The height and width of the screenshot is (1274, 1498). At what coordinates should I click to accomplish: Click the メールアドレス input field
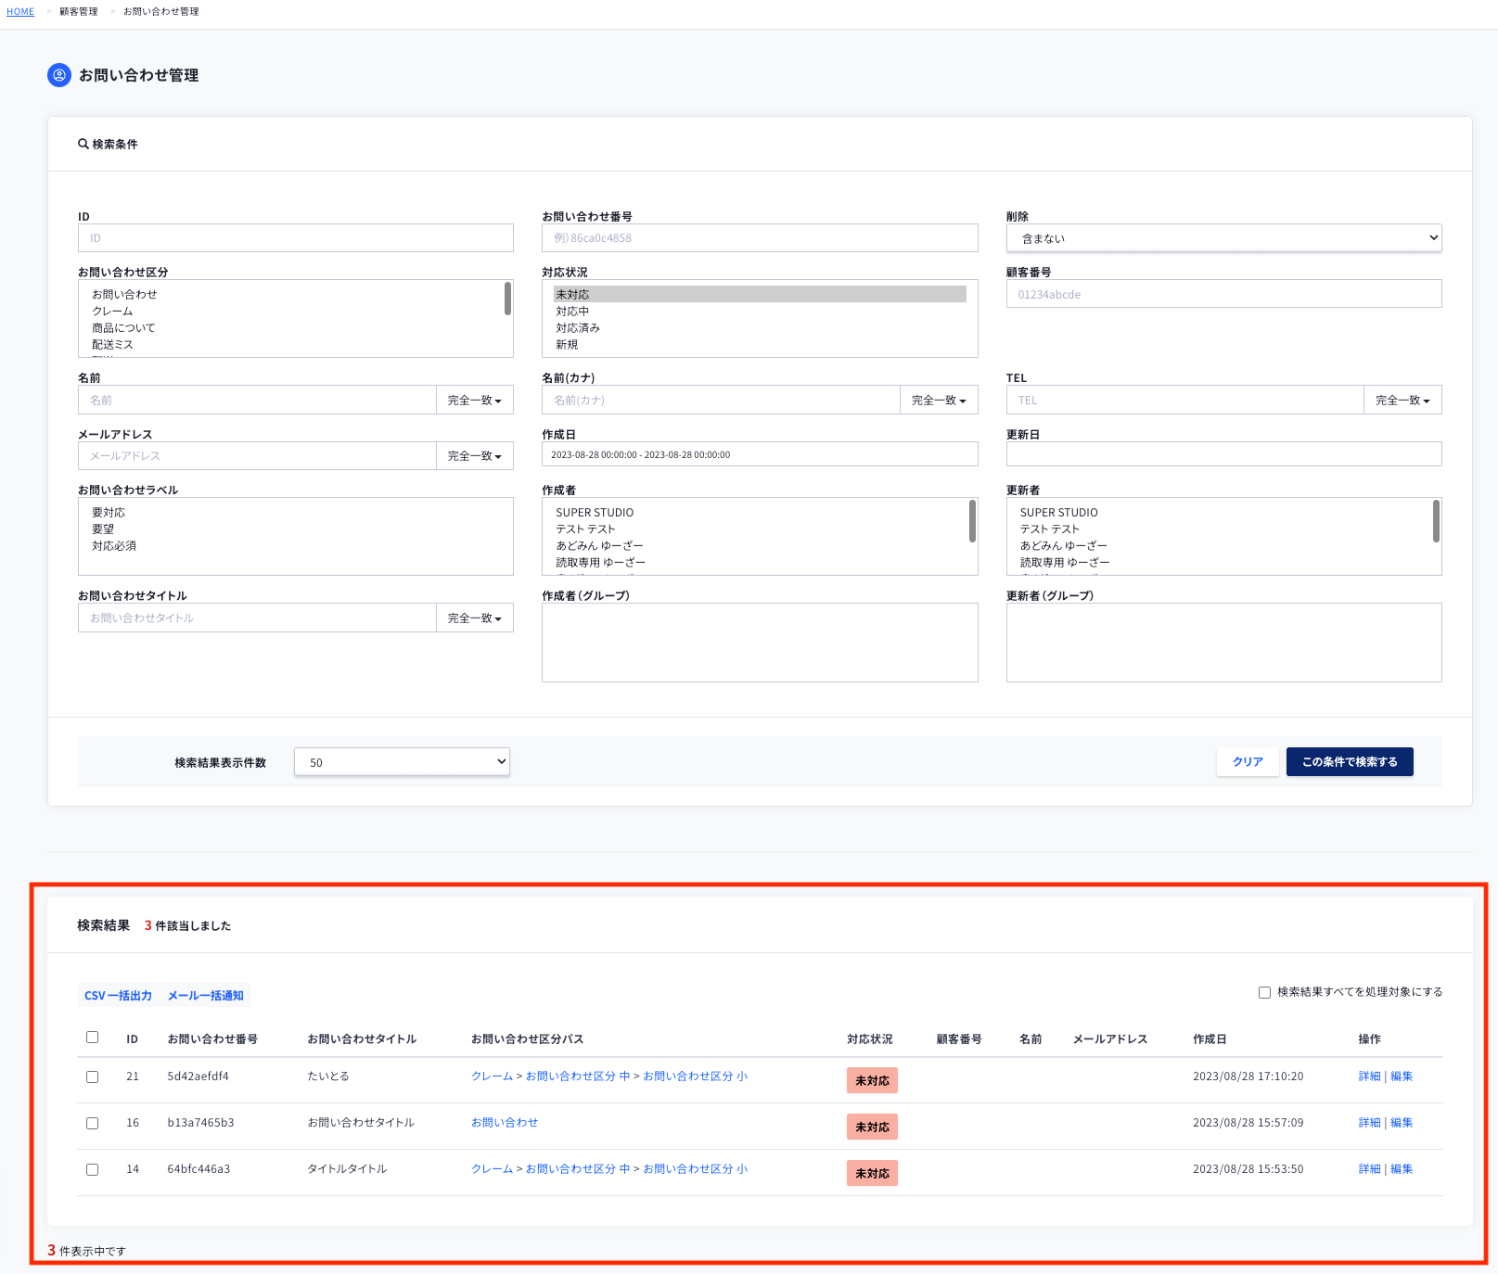(257, 455)
